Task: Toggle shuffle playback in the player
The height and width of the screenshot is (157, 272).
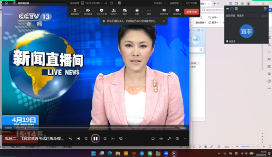Action: [x=70, y=138]
